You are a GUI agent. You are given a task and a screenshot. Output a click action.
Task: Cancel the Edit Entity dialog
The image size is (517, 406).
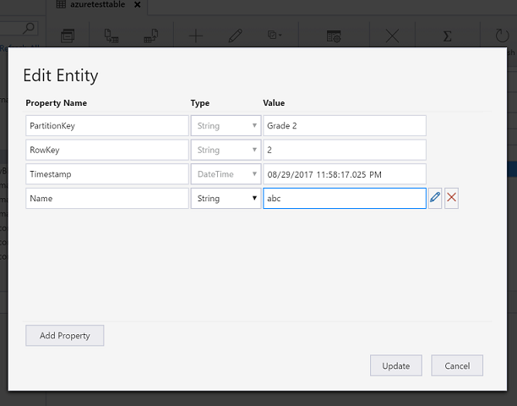pos(457,365)
